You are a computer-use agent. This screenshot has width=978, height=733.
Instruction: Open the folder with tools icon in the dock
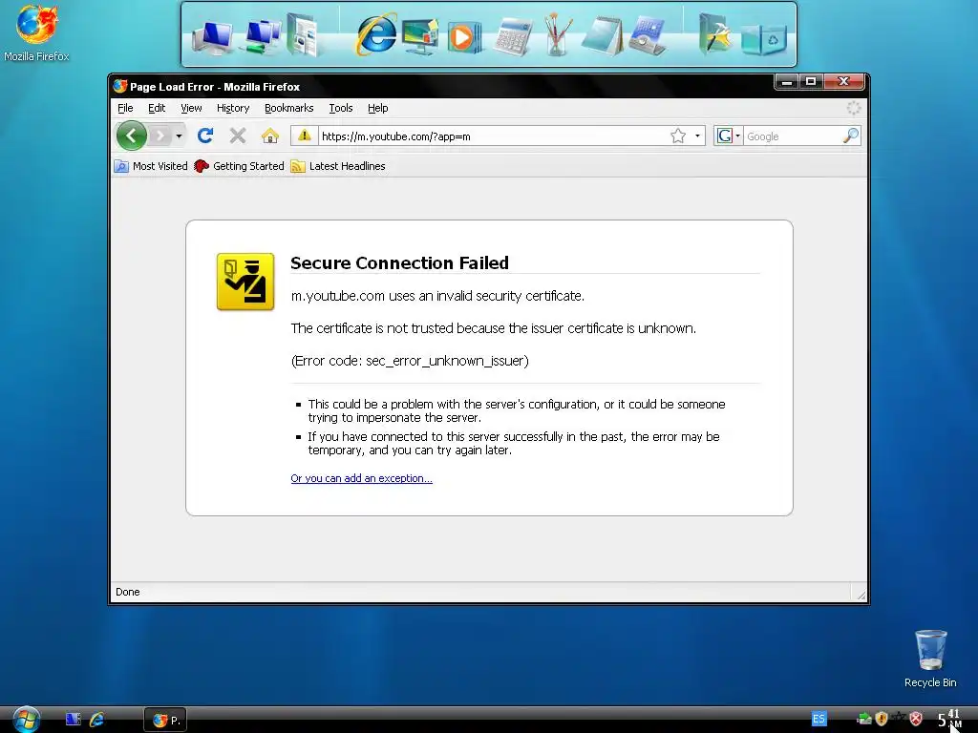[x=714, y=34]
